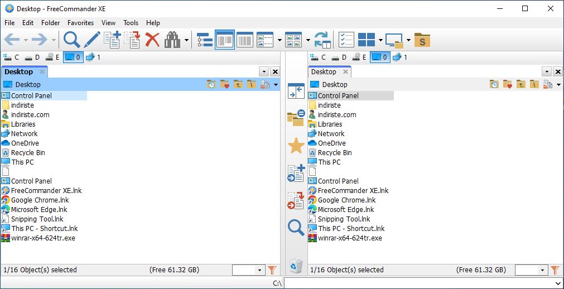Open the View menu
Viewport: 564px width, 289px height.
point(108,23)
